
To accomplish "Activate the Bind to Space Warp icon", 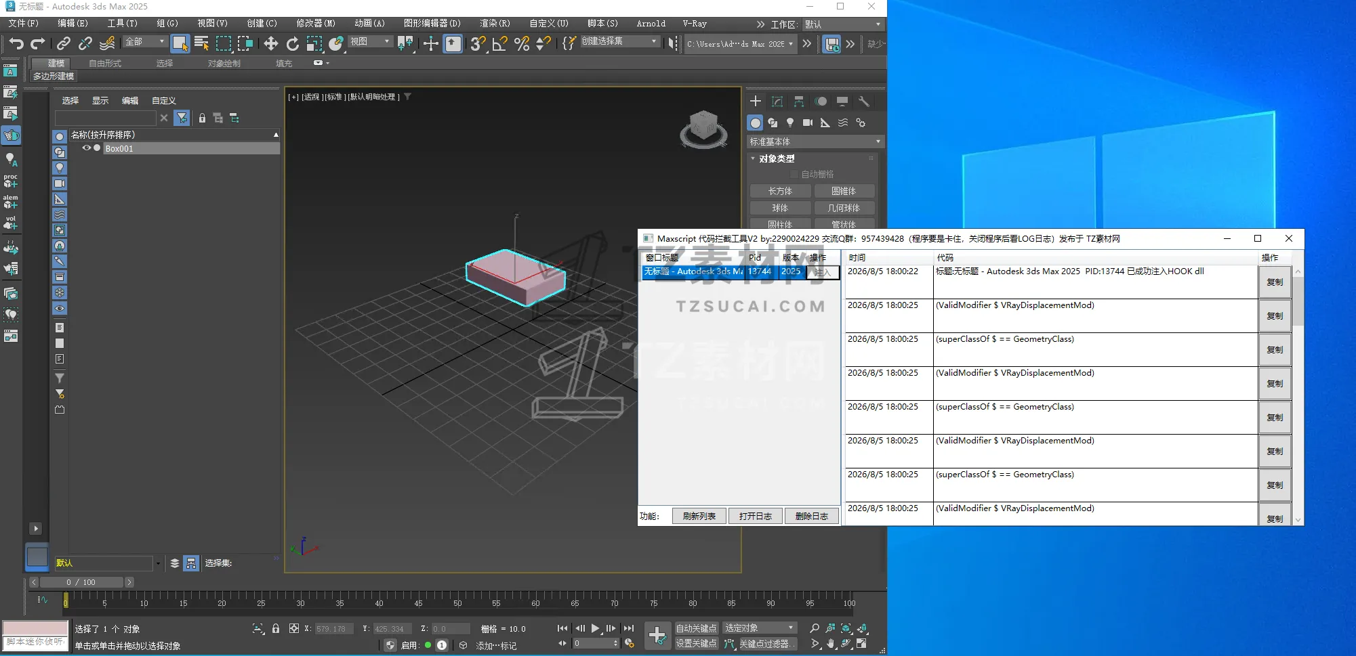I will click(107, 44).
